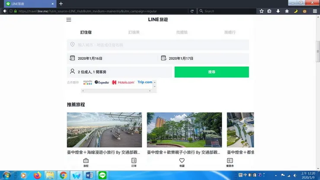Click the check-in calendar icon
This screenshot has height=180, width=320.
[x=72, y=58]
